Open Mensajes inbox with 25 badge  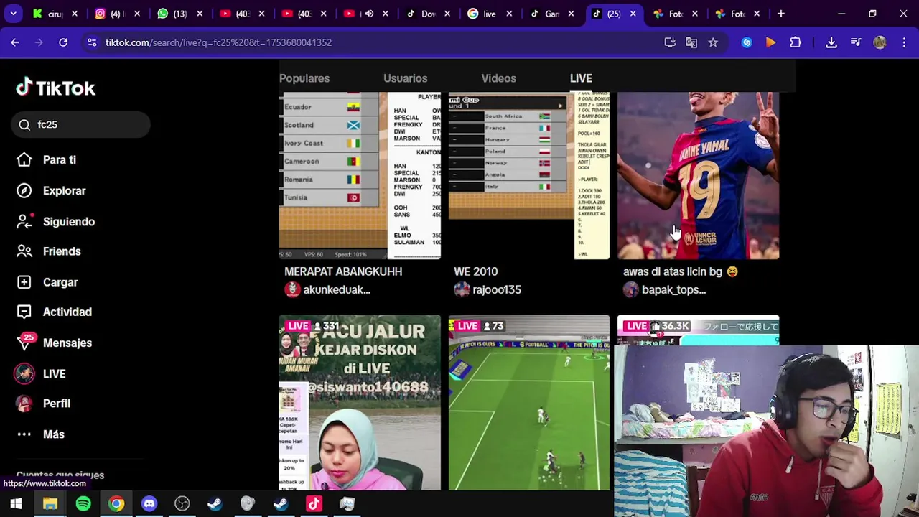[54, 343]
